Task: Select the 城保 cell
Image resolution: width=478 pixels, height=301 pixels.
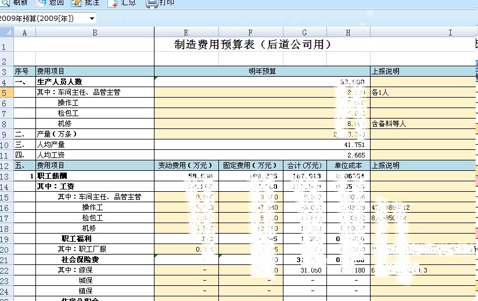Action: tap(95, 280)
